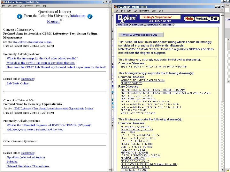Open DIURETIC TOXICITY disease link
Screen dimensions: 230x172
[131, 83]
